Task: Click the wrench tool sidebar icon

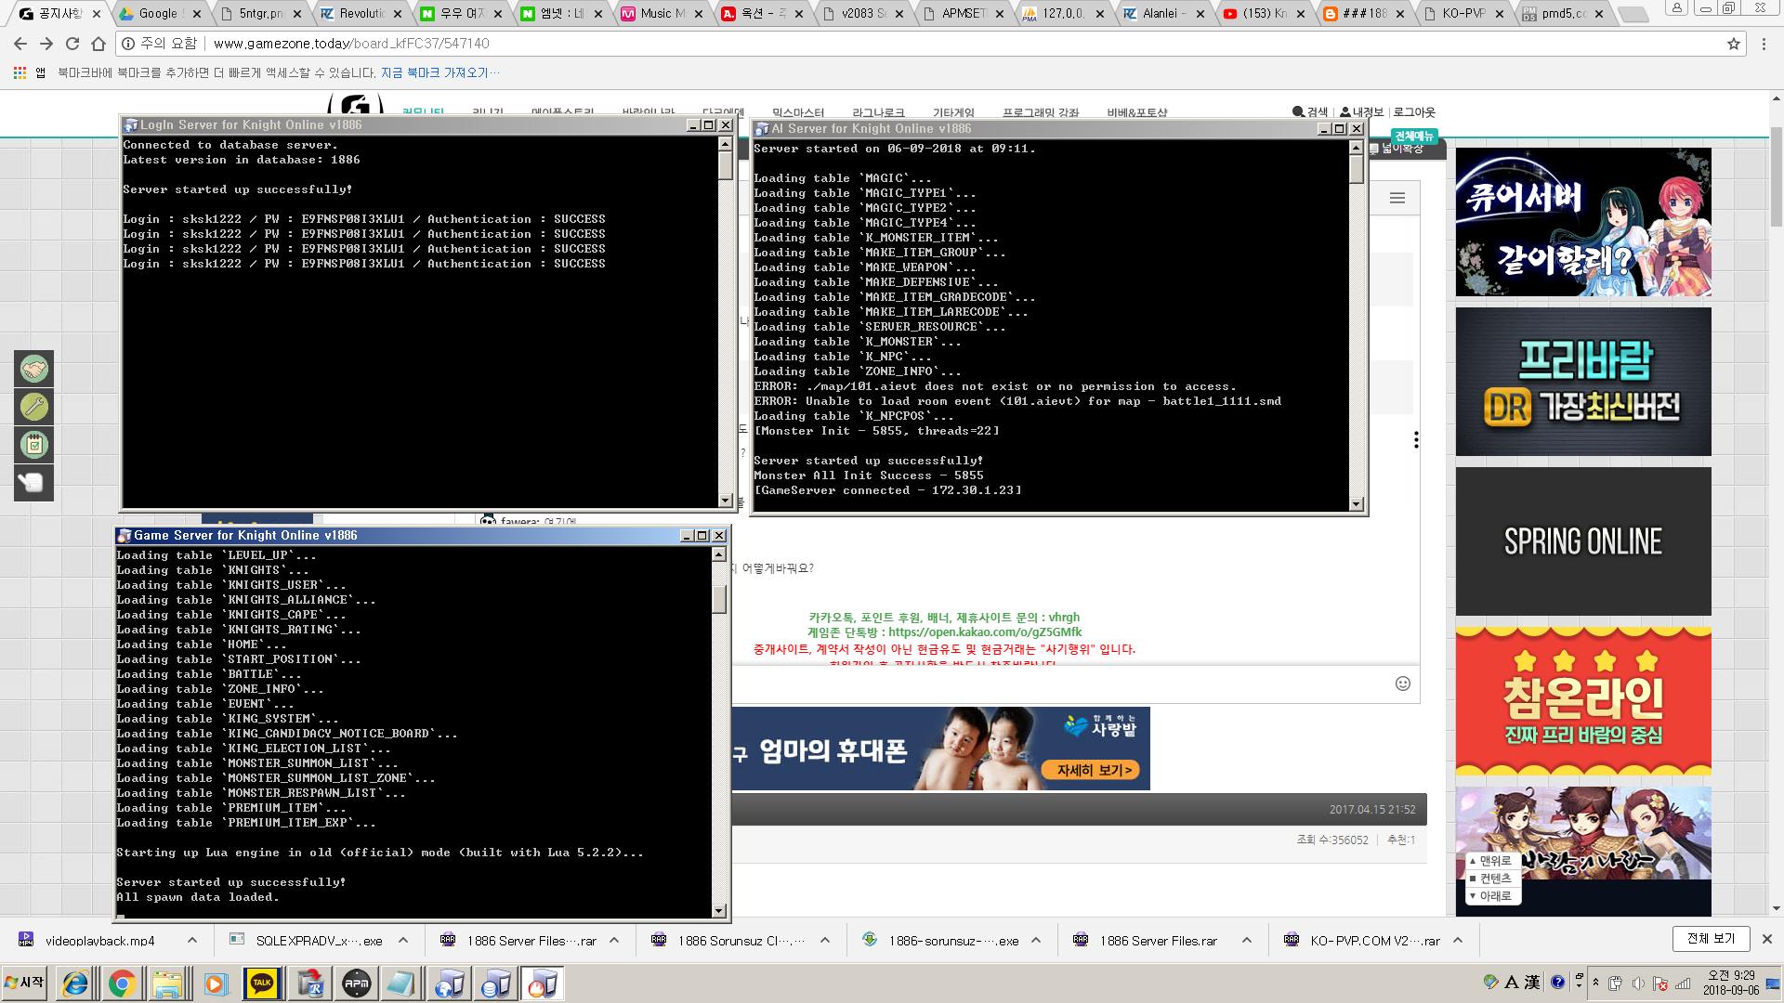Action: [x=33, y=407]
